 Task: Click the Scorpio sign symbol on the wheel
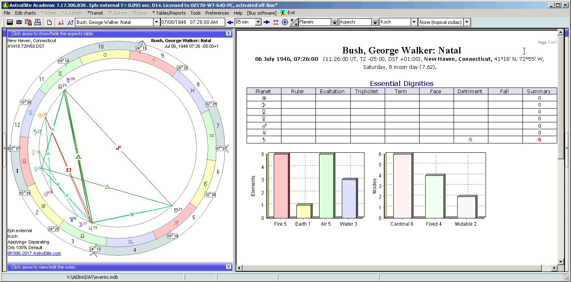(130, 242)
